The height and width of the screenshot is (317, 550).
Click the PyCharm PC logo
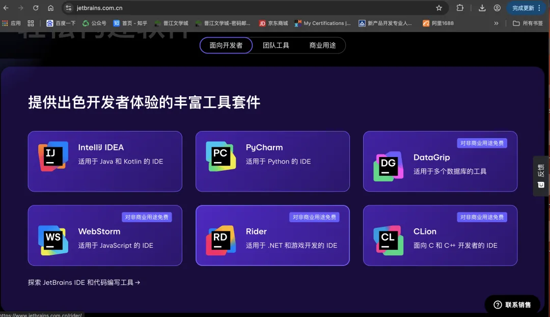[221, 156]
